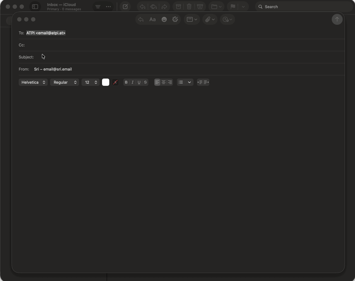Mark the message as junk
Screen dimensions: 355x281
tap(200, 7)
